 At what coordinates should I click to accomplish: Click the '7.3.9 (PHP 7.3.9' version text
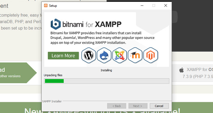point(198,77)
